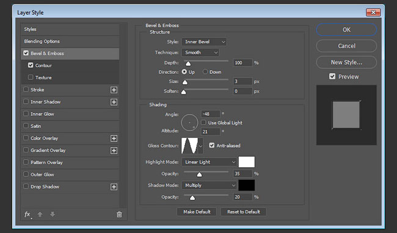Enable the Color Overlay checkbox
Image resolution: width=397 pixels, height=233 pixels.
(x=26, y=138)
